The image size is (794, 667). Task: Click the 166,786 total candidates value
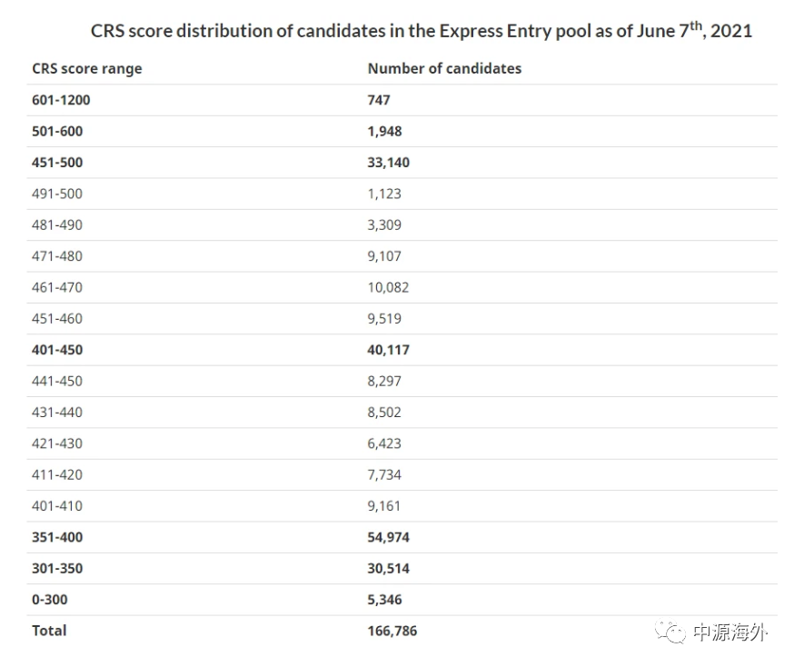392,631
